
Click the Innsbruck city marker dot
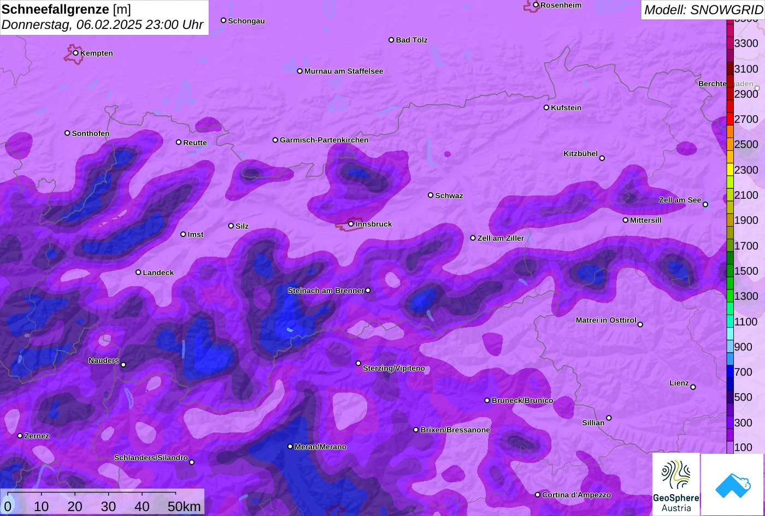click(351, 224)
